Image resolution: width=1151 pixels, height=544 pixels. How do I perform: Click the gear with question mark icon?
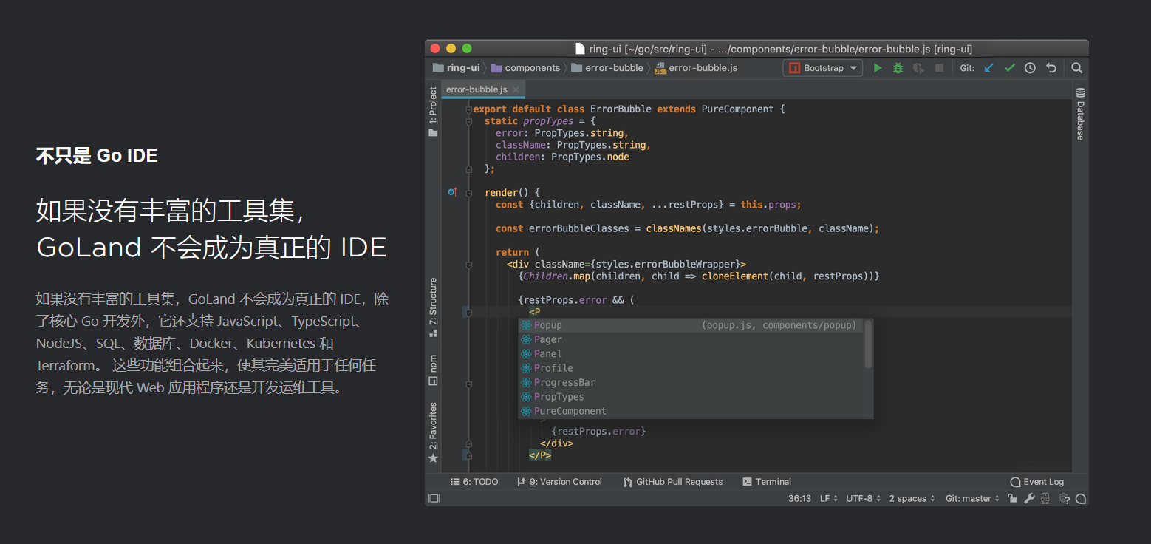1064,499
